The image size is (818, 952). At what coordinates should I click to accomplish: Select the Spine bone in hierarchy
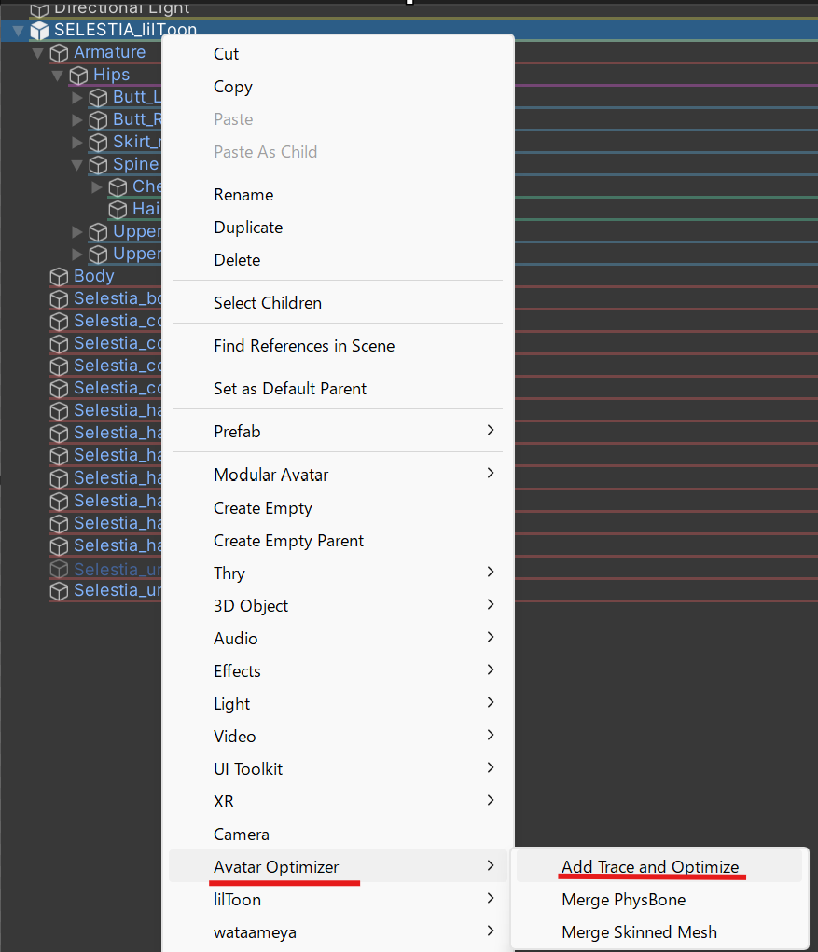136,164
